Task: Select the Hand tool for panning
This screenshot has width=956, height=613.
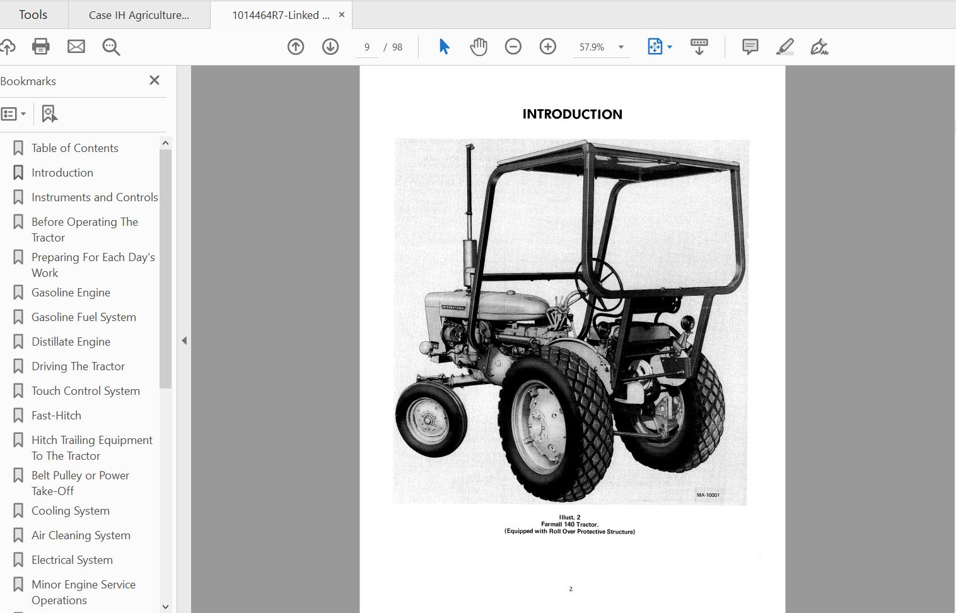Action: point(479,46)
